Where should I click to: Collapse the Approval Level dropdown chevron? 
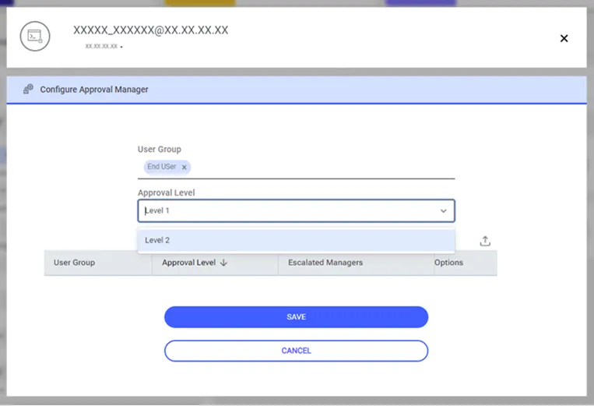(x=443, y=210)
